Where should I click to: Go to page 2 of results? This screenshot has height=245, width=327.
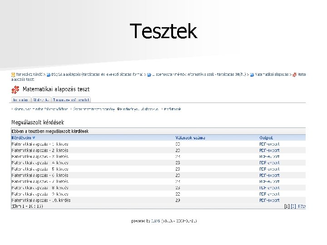293,206
